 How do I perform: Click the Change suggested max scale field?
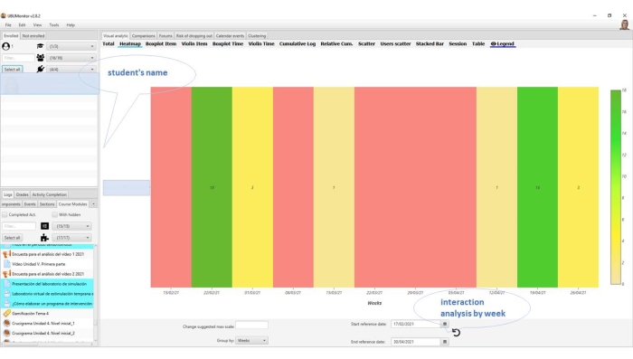pyautogui.click(x=251, y=325)
